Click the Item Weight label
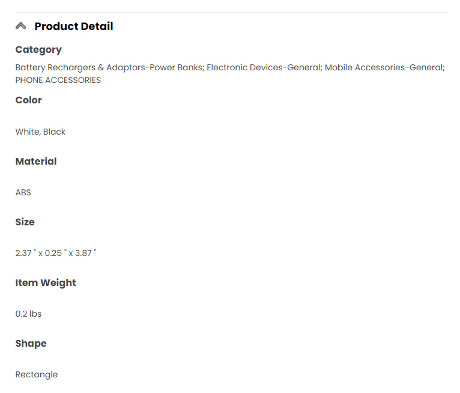The width and height of the screenshot is (460, 393). [46, 282]
